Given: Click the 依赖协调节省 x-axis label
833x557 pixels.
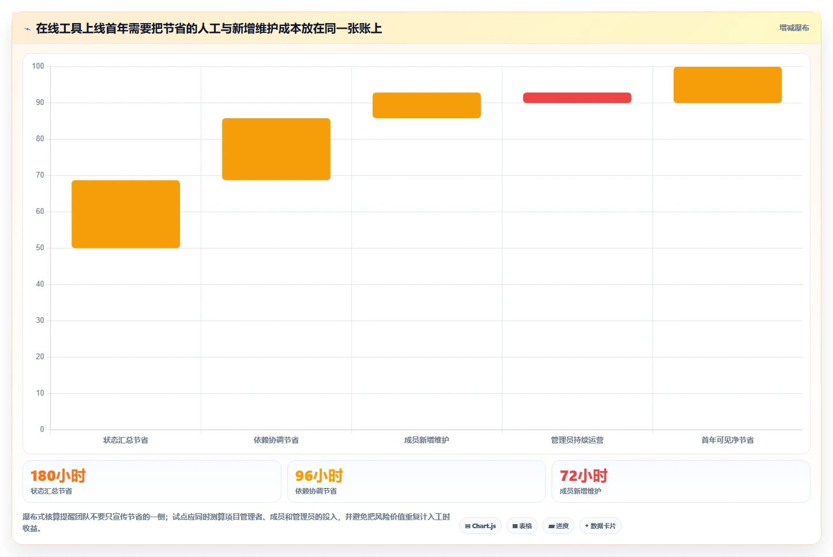Looking at the screenshot, I should tap(276, 440).
